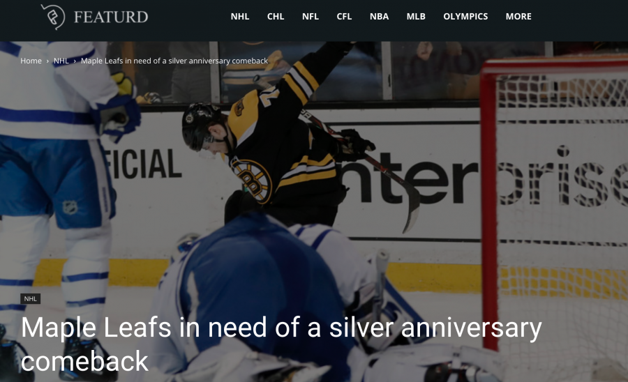
Task: Expand the MORE menu
Action: point(518,17)
